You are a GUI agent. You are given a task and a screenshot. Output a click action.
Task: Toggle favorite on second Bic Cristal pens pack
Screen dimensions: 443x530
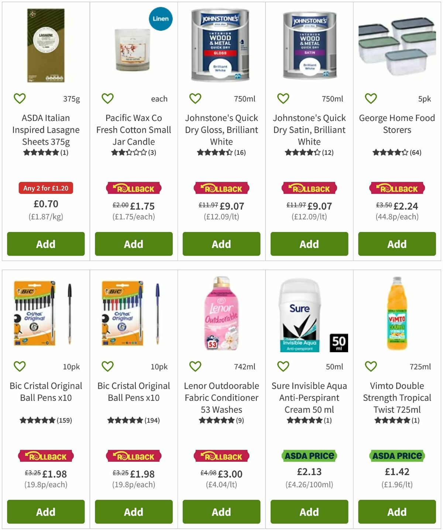(107, 366)
